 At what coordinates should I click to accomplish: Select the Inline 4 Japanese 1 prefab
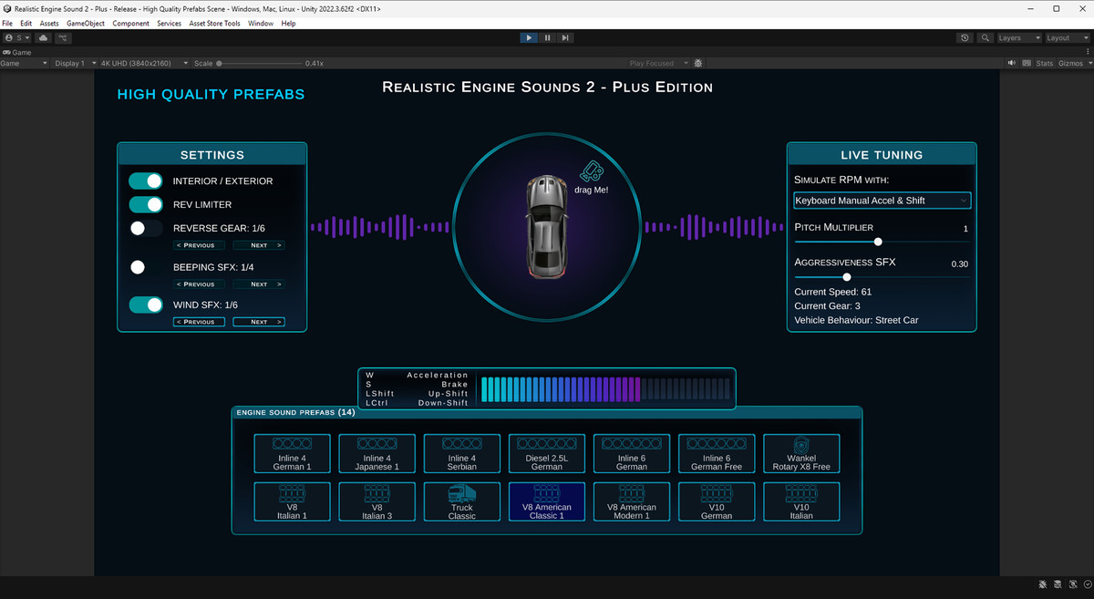pyautogui.click(x=377, y=453)
